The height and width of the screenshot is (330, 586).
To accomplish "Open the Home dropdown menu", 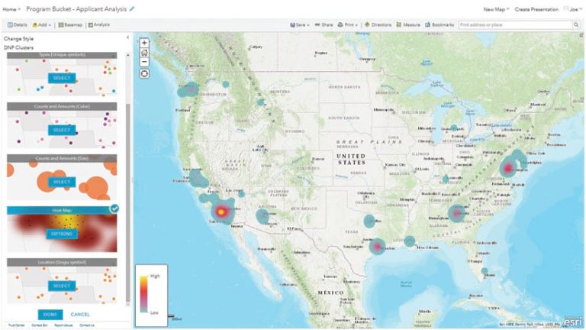I will pos(11,9).
